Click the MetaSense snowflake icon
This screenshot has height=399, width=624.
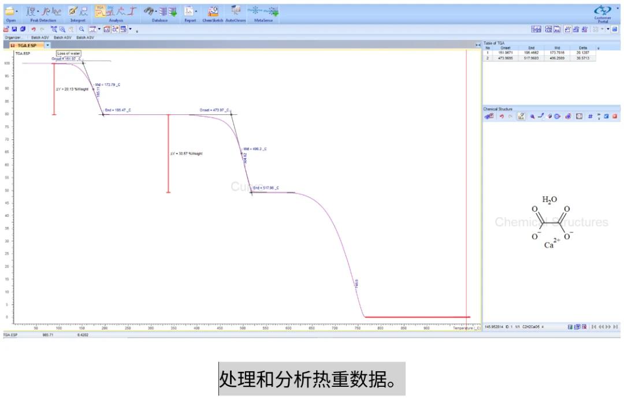point(255,11)
